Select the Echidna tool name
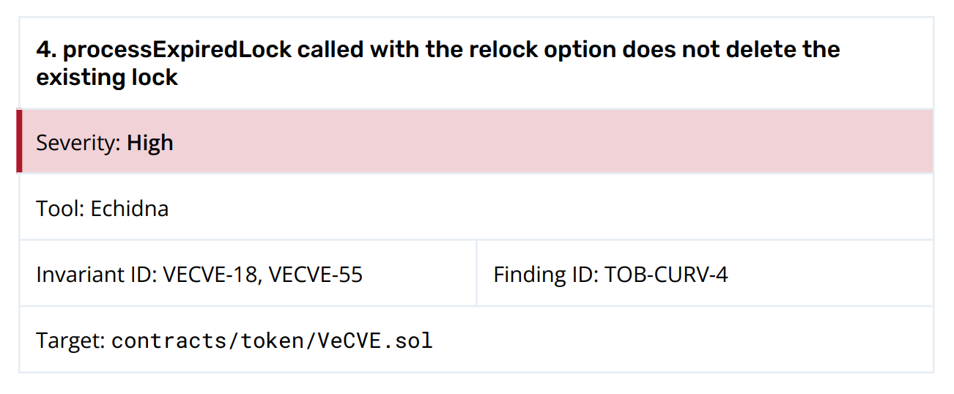 pyautogui.click(x=130, y=209)
